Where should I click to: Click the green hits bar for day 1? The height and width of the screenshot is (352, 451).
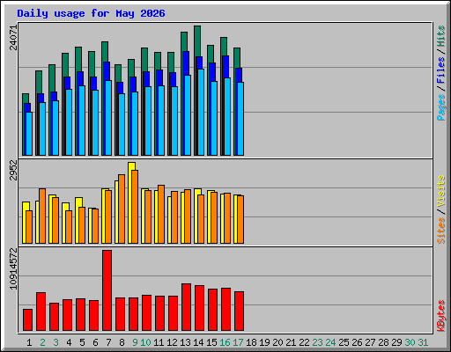[x=26, y=99]
